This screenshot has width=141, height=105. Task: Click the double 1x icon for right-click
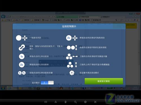(22, 73)
